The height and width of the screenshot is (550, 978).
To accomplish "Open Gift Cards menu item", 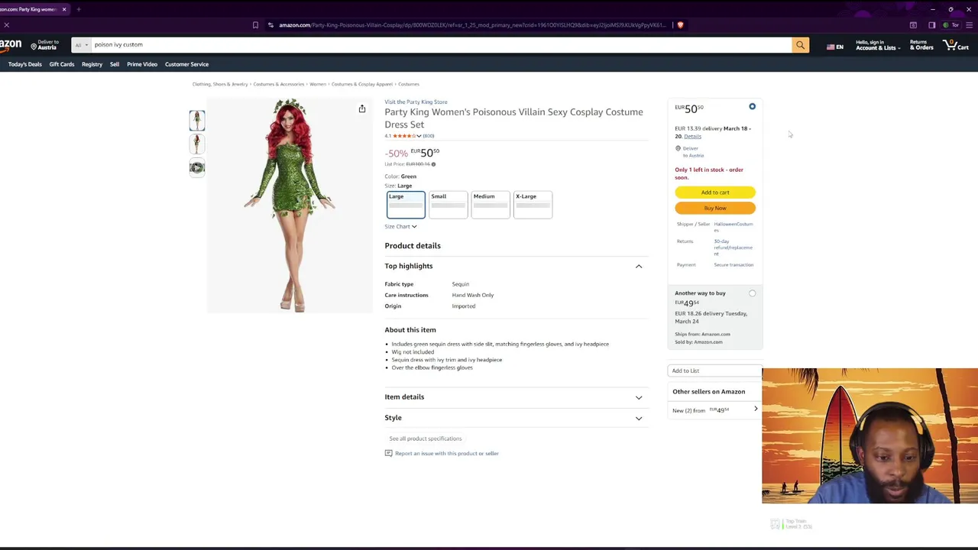I will (x=62, y=64).
